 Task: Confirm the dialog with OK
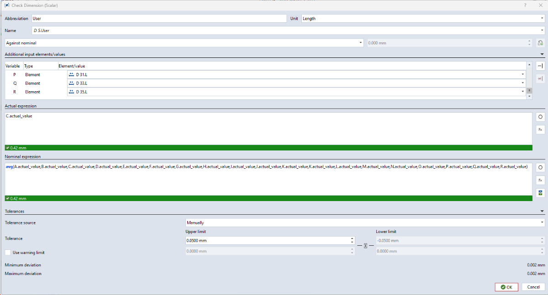click(506, 287)
